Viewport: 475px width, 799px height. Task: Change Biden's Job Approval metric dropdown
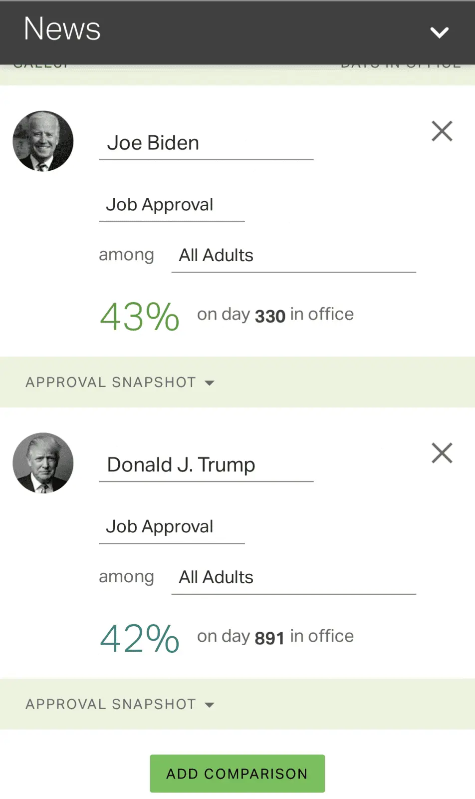[x=171, y=205]
